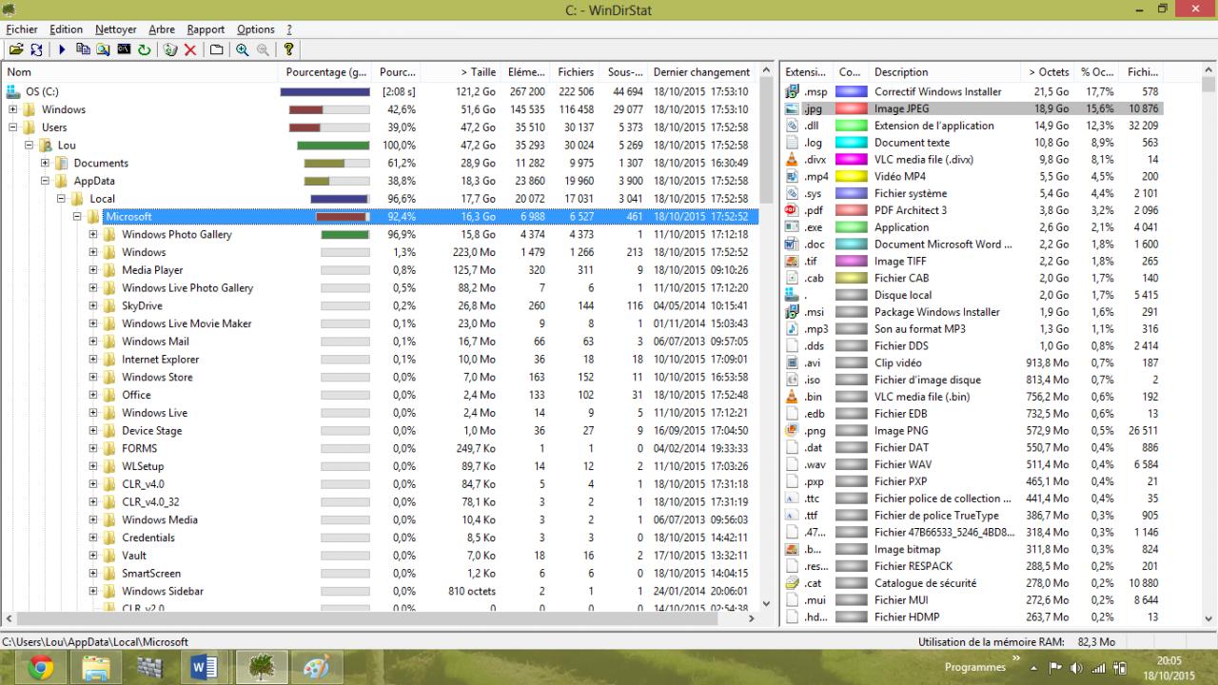Viewport: 1218px width, 685px height.
Task: Select the Windows Live Movie Maker row
Action: coord(381,323)
